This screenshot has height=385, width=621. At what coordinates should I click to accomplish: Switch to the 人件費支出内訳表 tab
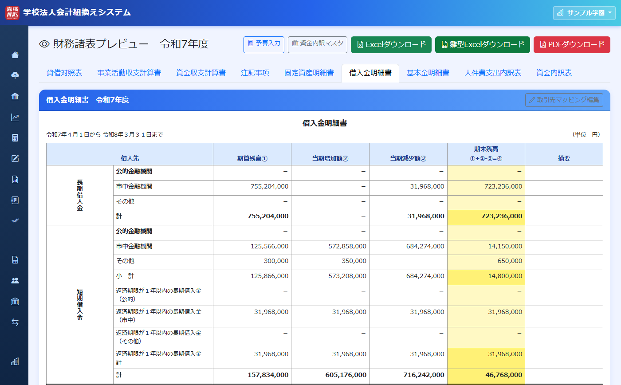click(493, 73)
